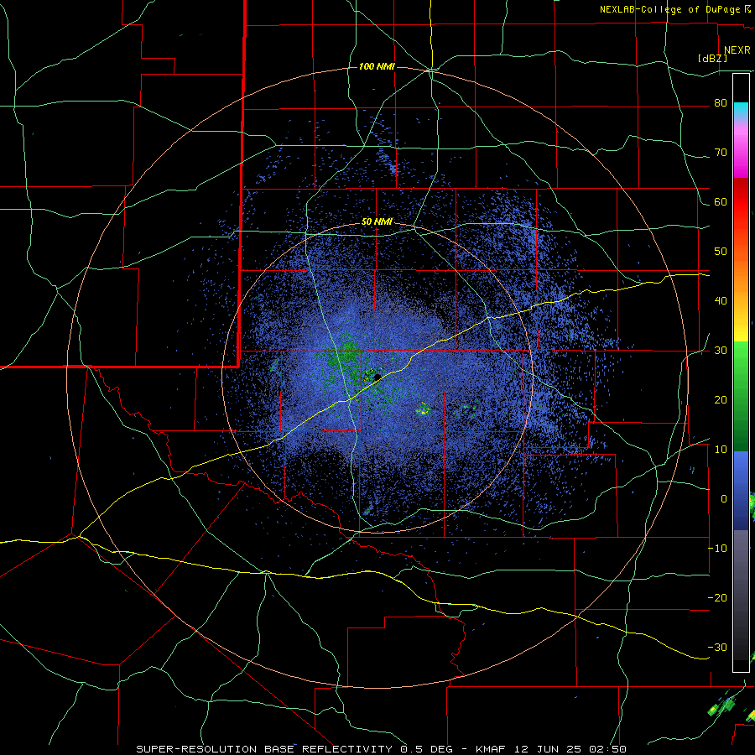Image resolution: width=755 pixels, height=755 pixels.
Task: Click the 80 value on dBZ scale
Action: pos(721,103)
